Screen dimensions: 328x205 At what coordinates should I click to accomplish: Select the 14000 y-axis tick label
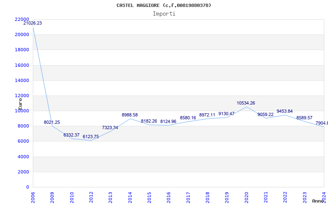coord(21,81)
